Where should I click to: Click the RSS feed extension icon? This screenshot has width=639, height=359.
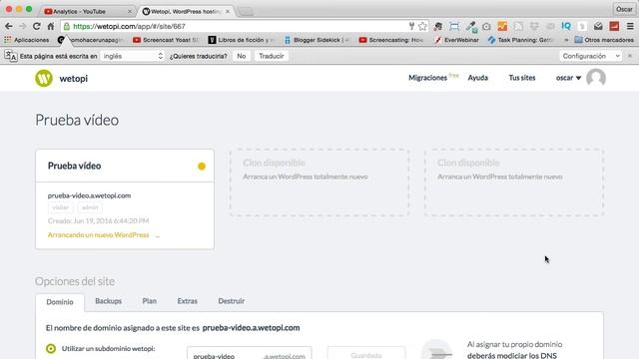click(518, 27)
